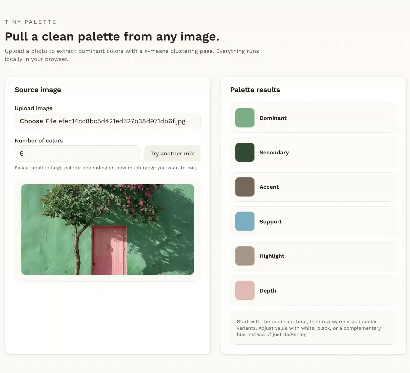Click the Accent brown color swatch
The image size is (410, 373).
(244, 187)
